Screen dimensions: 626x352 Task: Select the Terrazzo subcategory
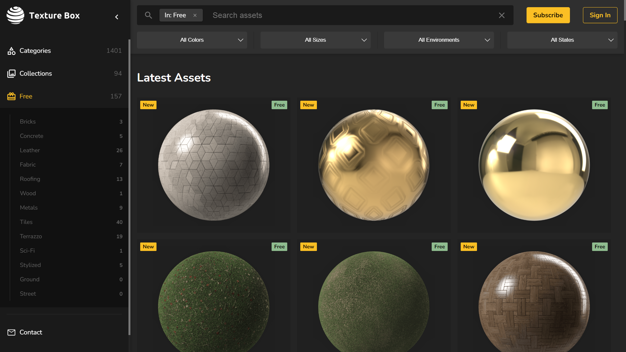pyautogui.click(x=71, y=236)
